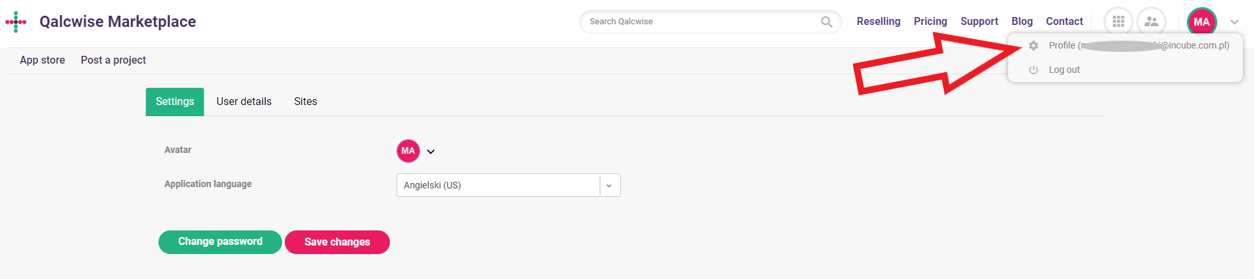Click the Avatar label

(x=178, y=150)
